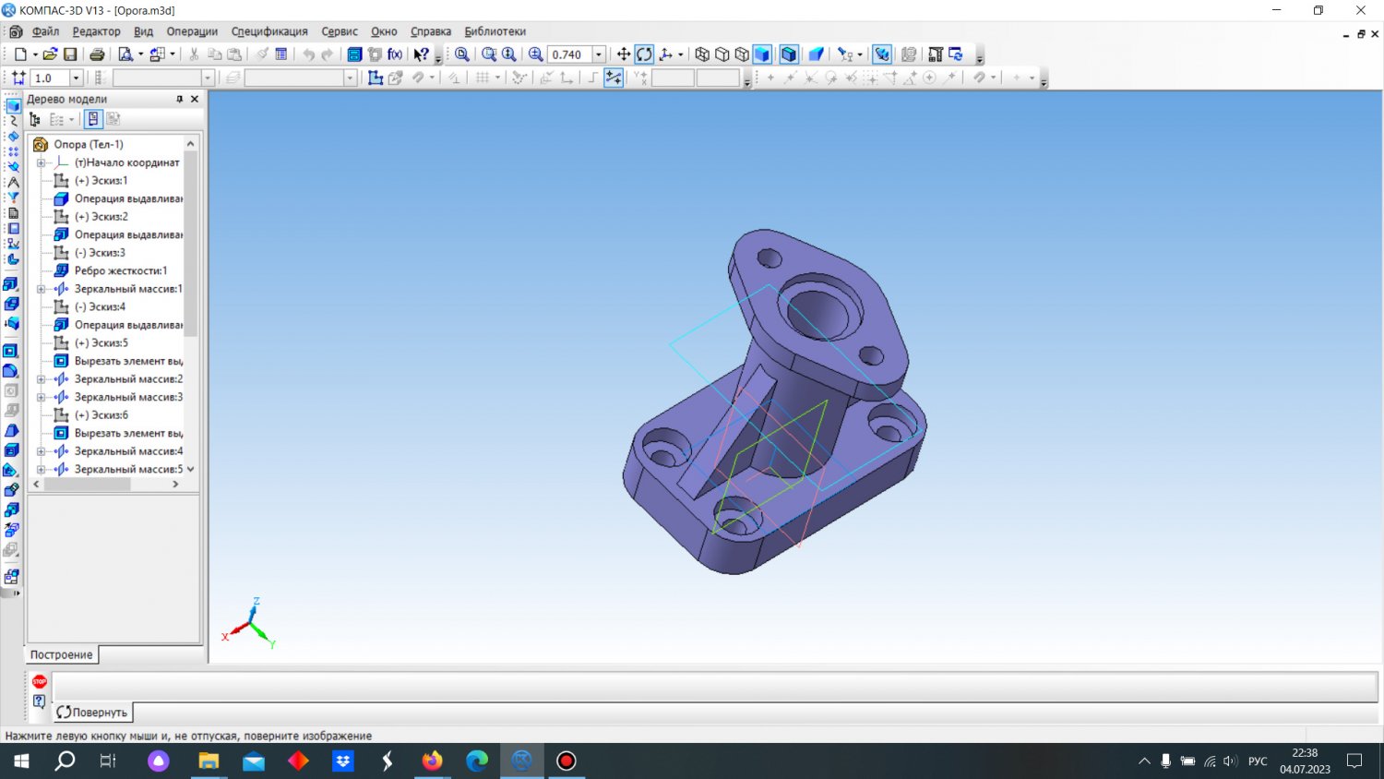Open Dropbox from the taskbar

343,761
